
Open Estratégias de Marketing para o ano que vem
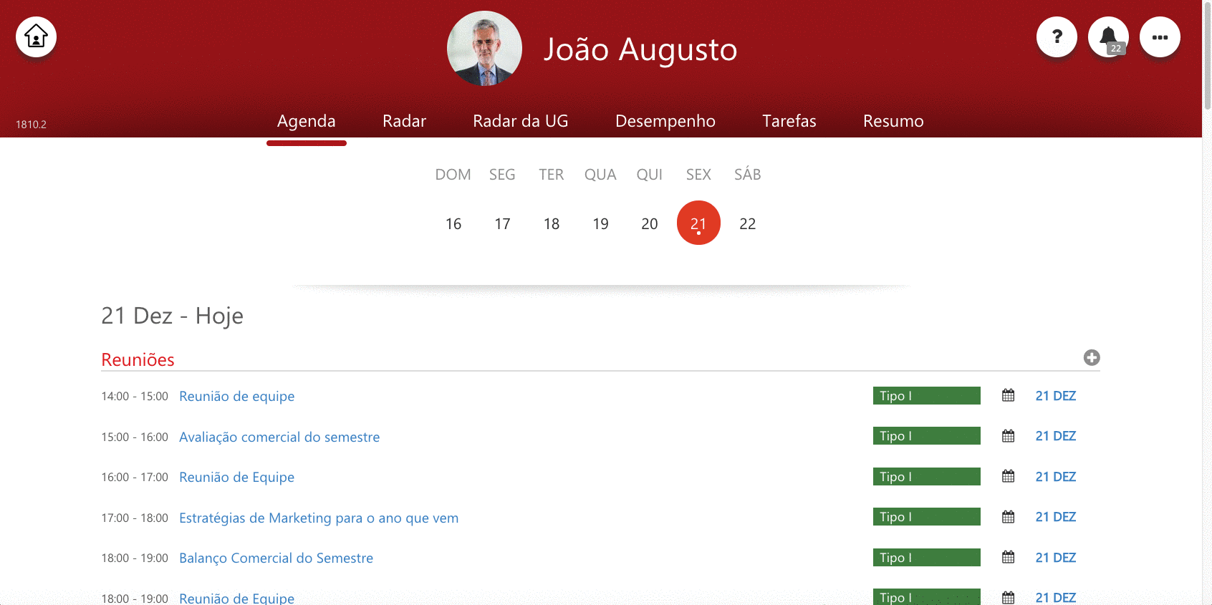319,518
